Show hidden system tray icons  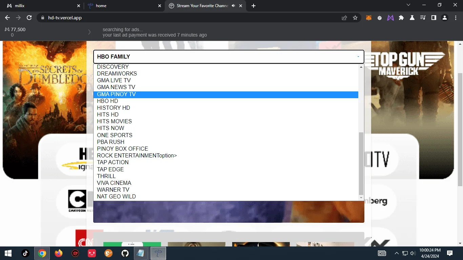pyautogui.click(x=397, y=253)
